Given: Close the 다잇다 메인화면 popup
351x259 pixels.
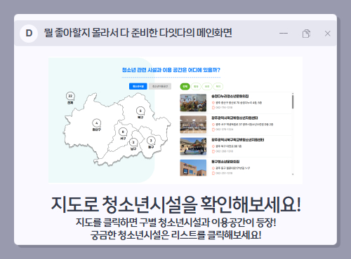Looking at the screenshot, I should point(328,34).
